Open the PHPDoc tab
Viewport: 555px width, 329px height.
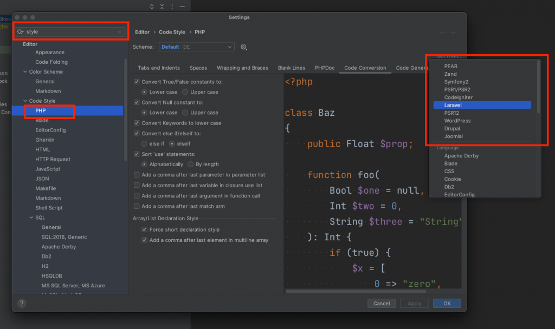[x=325, y=68]
